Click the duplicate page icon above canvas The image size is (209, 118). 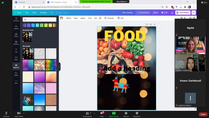pyautogui.click(x=151, y=24)
